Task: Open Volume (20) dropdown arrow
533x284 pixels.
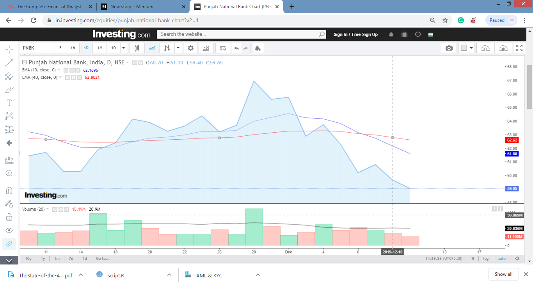Action: tap(48, 209)
